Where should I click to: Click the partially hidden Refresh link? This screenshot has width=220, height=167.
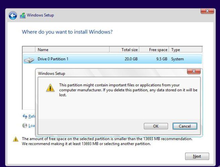(x=32, y=116)
